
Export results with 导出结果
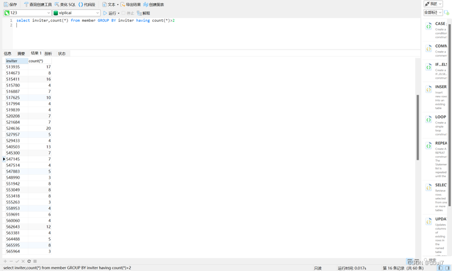(131, 4)
